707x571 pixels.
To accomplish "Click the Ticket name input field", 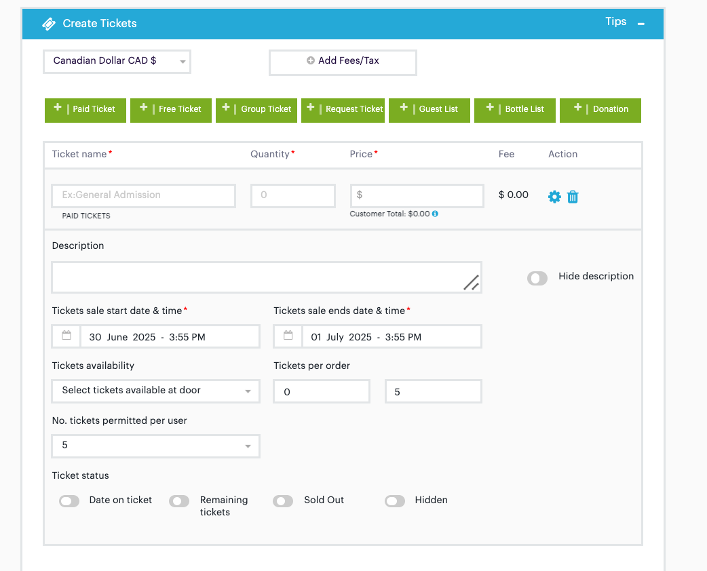I will coord(143,195).
